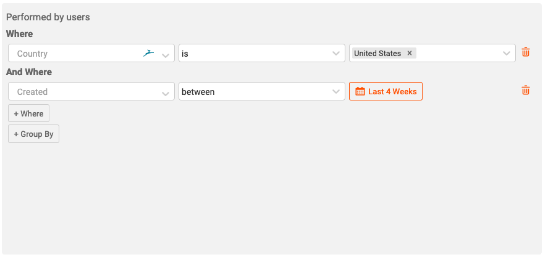Open the 'between' operator dropdown arrow
This screenshot has width=548, height=257.
click(x=336, y=92)
